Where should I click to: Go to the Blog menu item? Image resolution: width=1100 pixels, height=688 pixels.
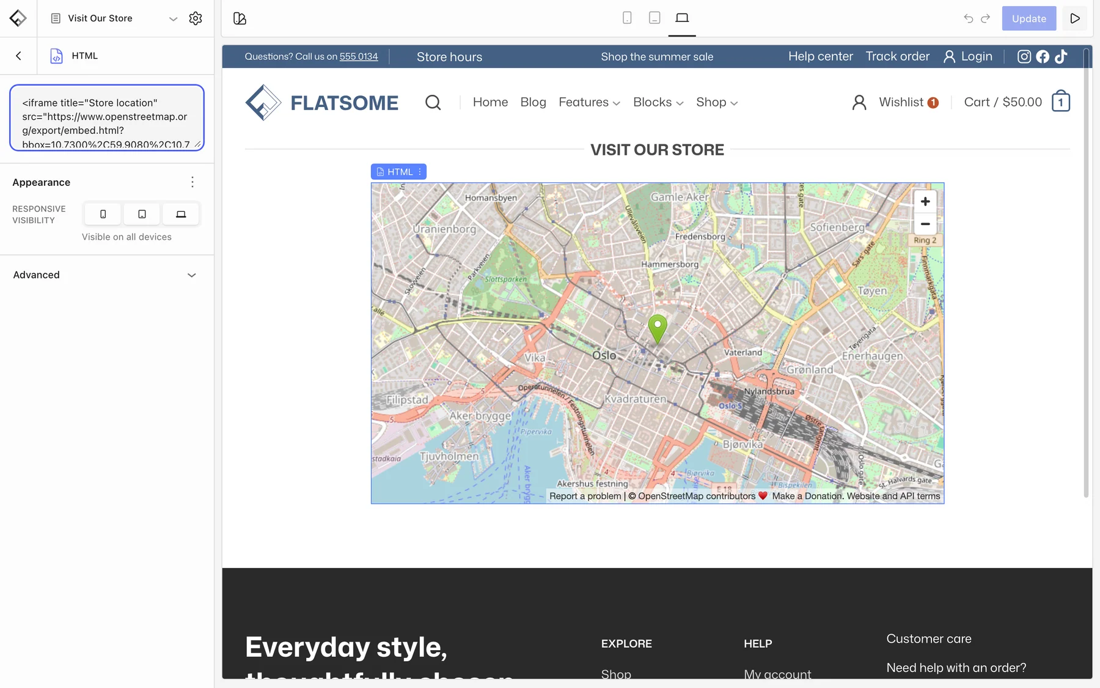(533, 102)
